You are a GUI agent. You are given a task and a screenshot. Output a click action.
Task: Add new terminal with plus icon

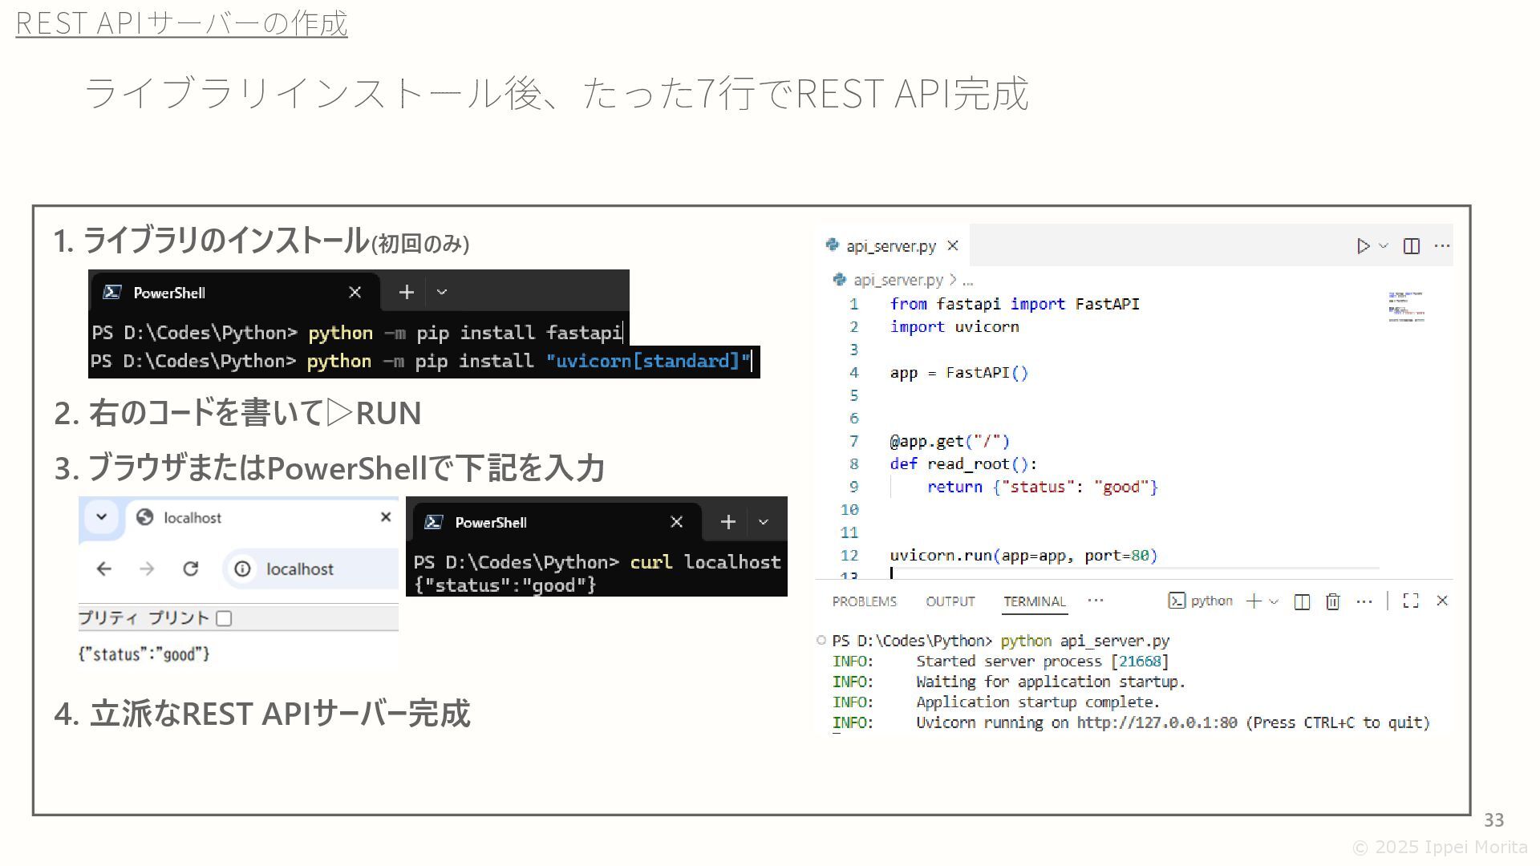pos(1254,601)
